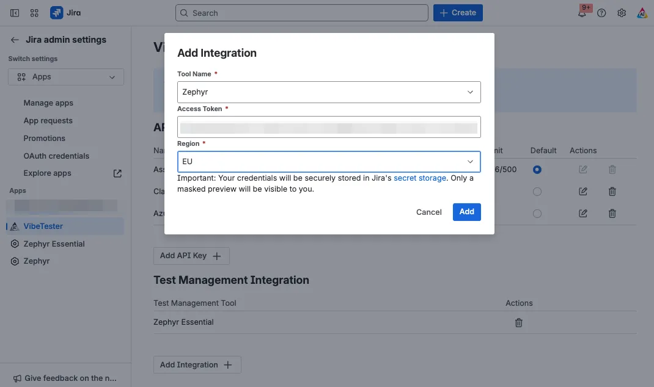Delete the third API key with the trash icon
This screenshot has width=654, height=387.
point(612,214)
